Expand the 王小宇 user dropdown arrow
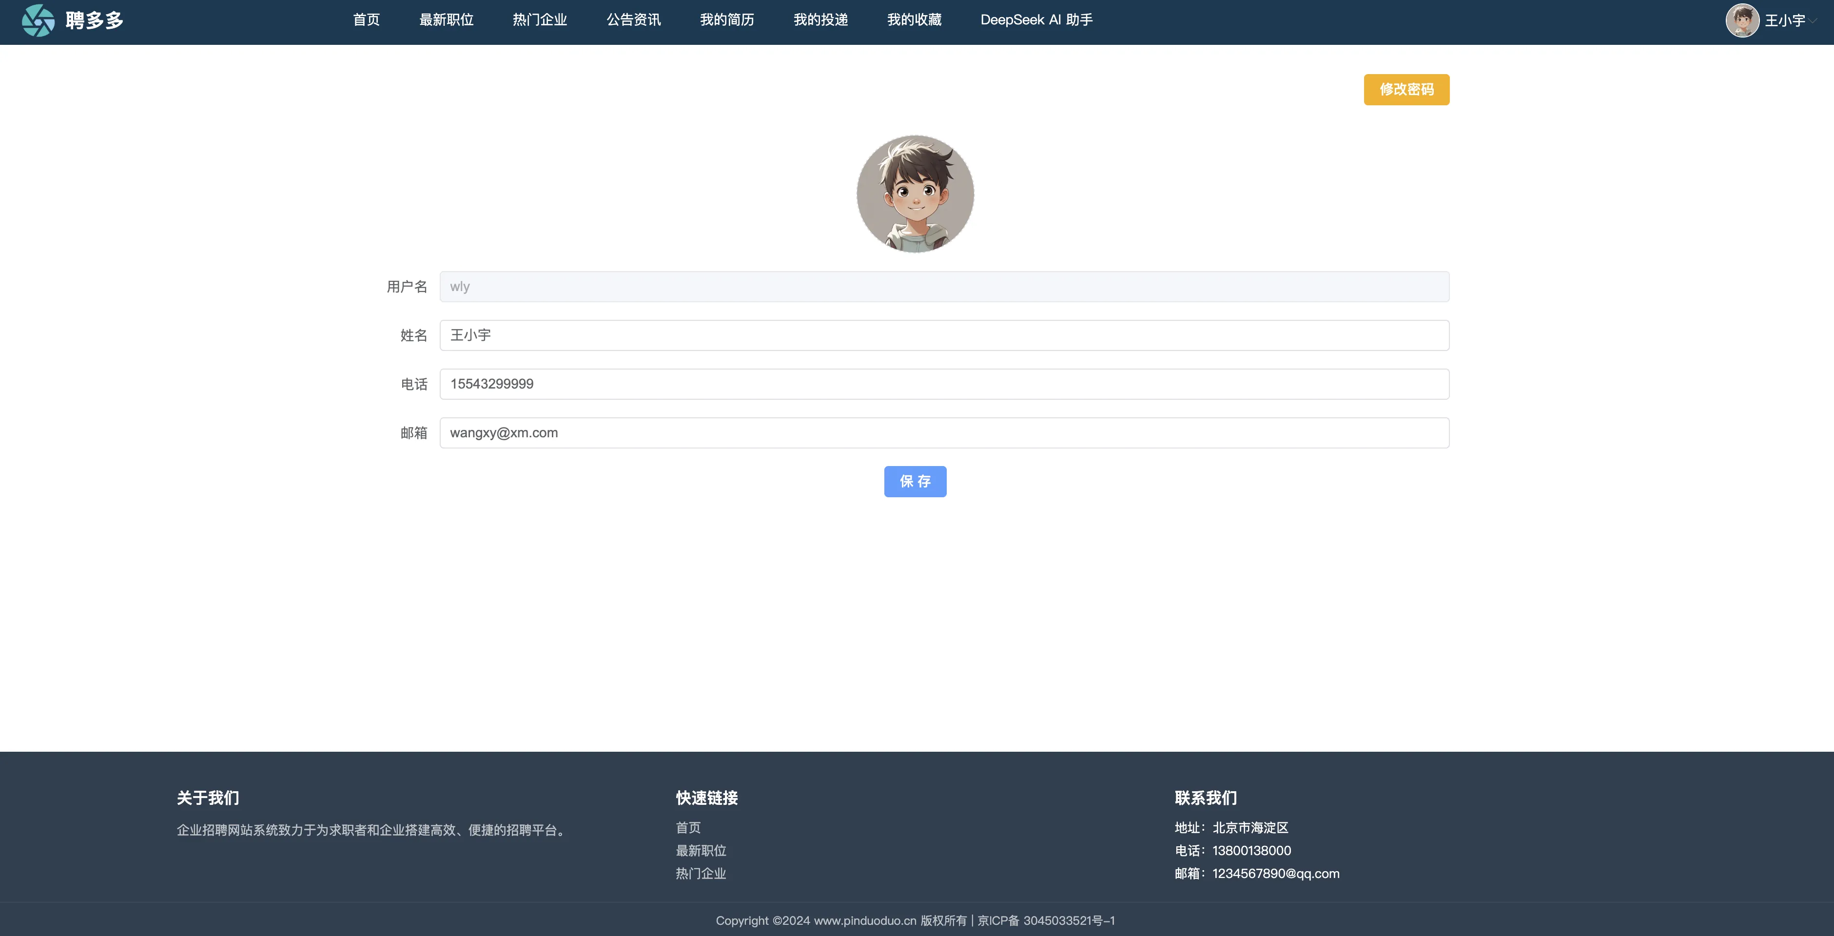This screenshot has height=936, width=1834. click(1813, 20)
